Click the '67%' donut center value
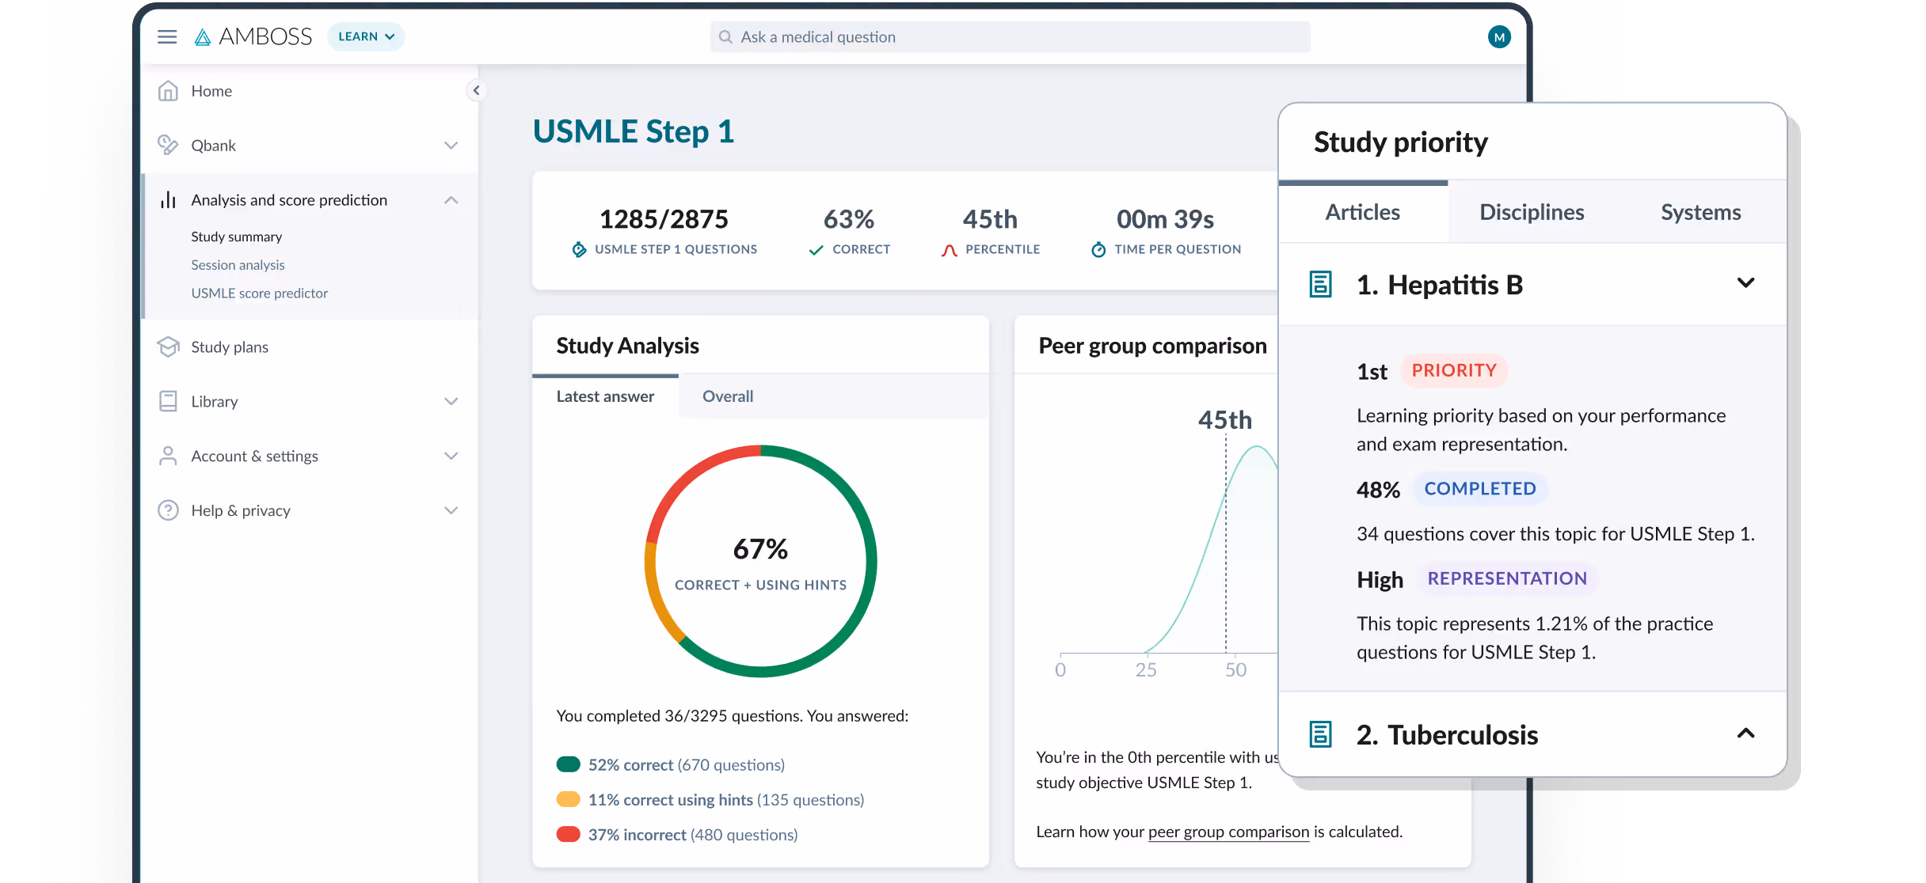 [x=760, y=548]
